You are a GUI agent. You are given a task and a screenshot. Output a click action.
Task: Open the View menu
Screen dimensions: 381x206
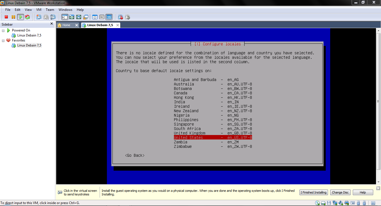click(28, 10)
